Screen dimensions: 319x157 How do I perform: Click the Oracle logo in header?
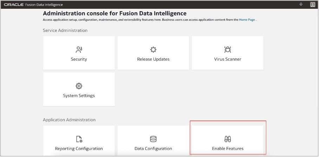(x=14, y=5)
